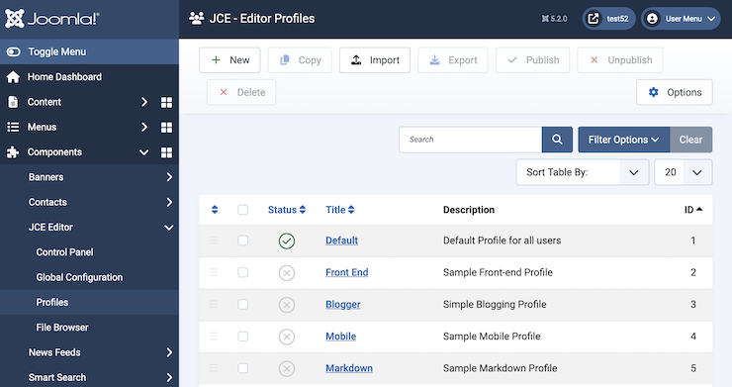
Task: Open Control Panel under JCE Editor
Action: (65, 252)
